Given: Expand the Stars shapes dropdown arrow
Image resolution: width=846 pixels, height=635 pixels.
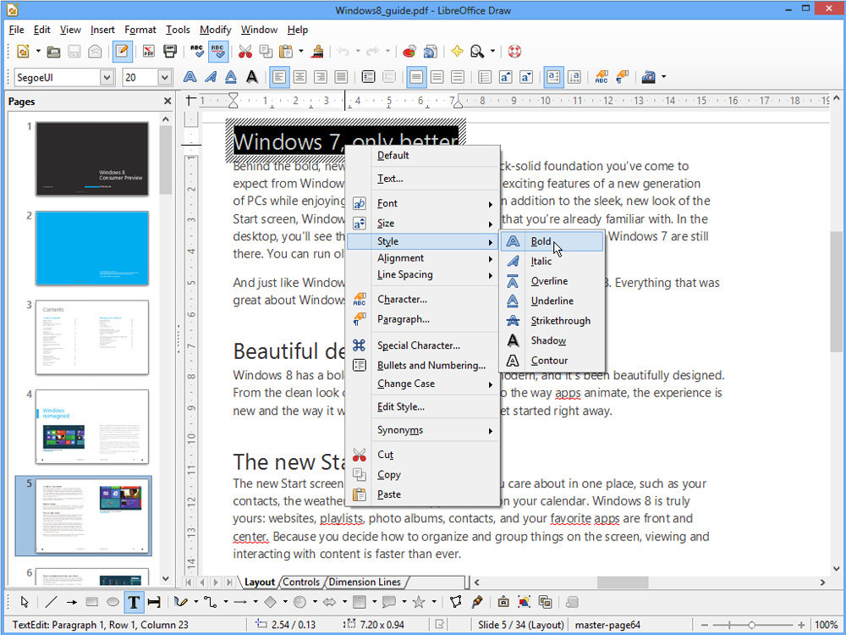Looking at the screenshot, I should [433, 602].
